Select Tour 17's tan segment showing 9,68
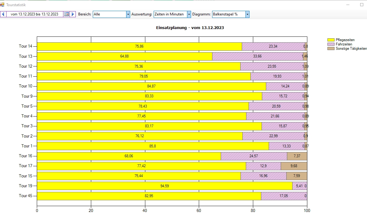Screen dimensions: 367x216 click(x=294, y=166)
